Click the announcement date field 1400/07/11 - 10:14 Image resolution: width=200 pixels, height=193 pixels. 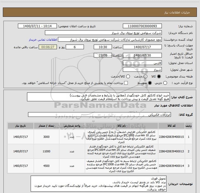(37, 26)
